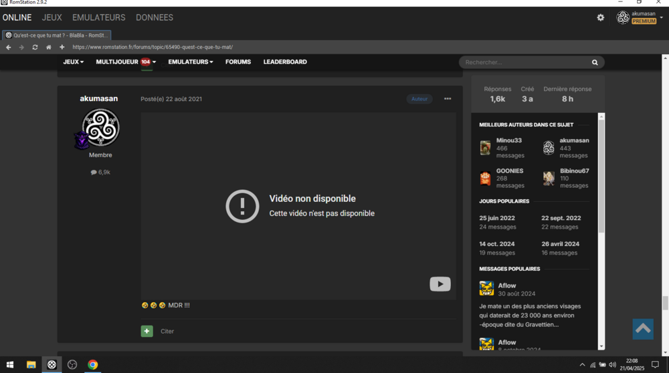Expand the EMULATEURS navigation dropdown
Image resolution: width=669 pixels, height=373 pixels.
click(x=190, y=62)
